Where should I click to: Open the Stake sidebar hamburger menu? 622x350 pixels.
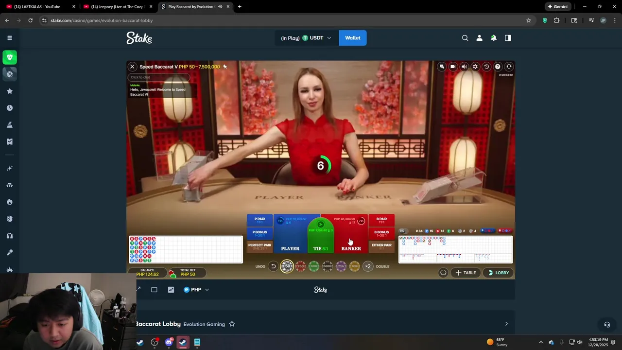click(9, 38)
